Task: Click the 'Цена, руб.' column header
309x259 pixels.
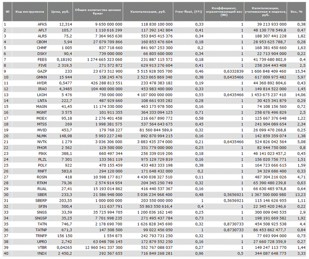Action: [60, 12]
